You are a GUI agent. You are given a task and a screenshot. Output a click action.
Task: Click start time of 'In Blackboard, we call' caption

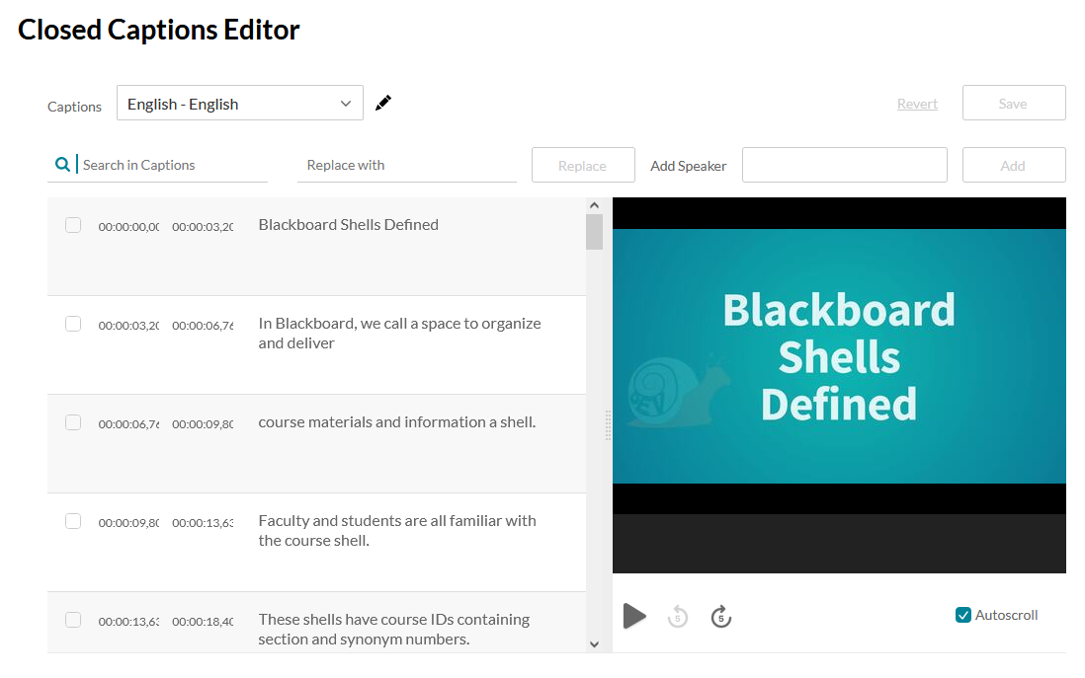click(x=128, y=326)
